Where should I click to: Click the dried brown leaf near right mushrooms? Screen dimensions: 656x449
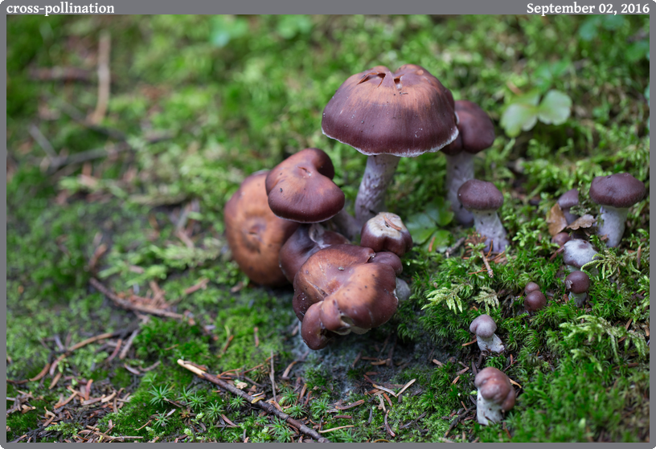[x=558, y=220]
